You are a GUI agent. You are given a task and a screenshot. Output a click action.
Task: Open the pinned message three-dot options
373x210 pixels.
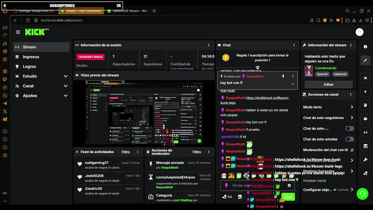point(293,76)
